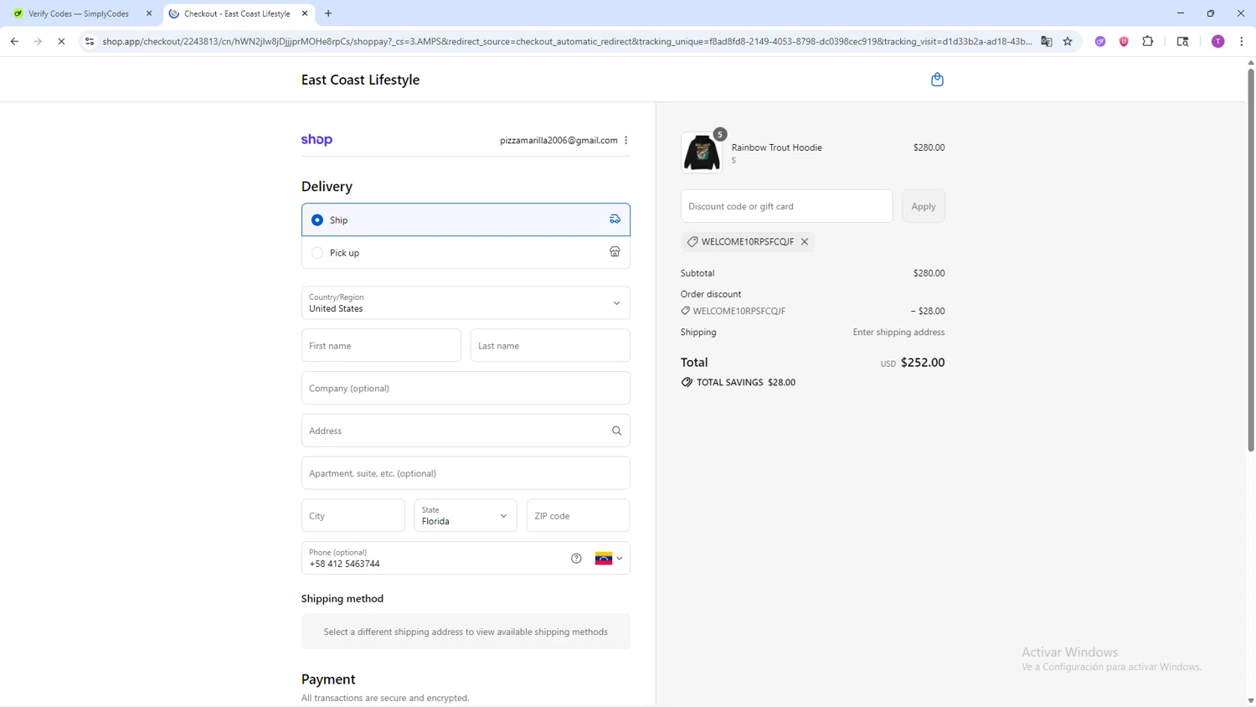Click the Apartment, suite field

point(466,473)
